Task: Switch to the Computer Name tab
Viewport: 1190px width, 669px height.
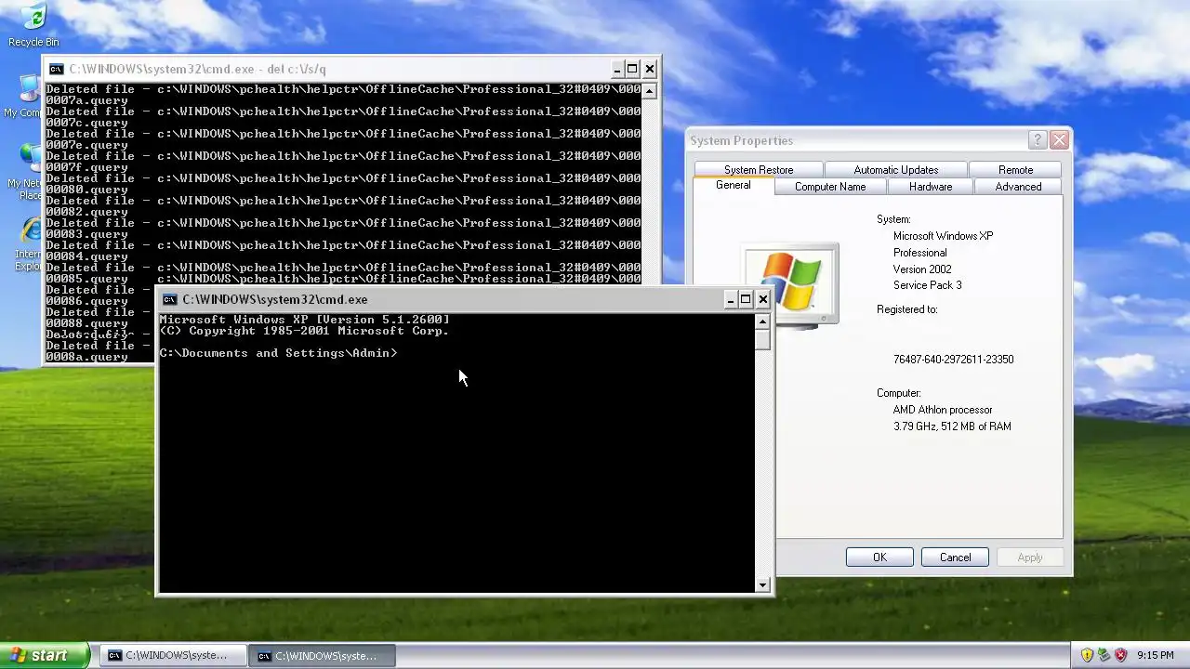Action: (830, 187)
